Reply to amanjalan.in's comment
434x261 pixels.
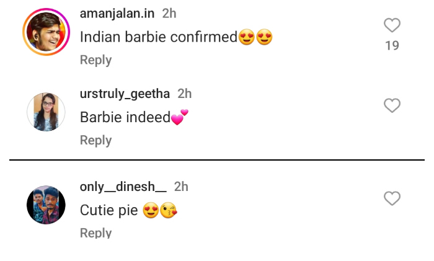tap(95, 60)
